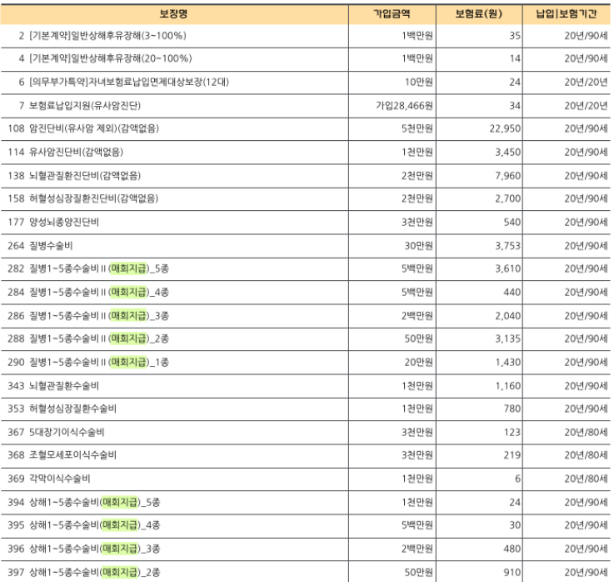
Task: Click premium value 1,160
Action: click(x=507, y=386)
